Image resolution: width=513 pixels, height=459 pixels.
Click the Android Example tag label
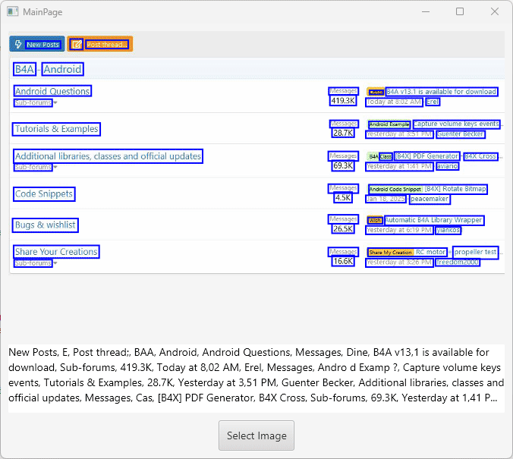[389, 124]
